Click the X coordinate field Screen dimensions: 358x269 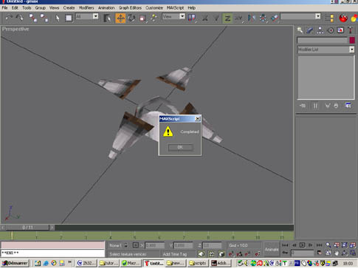tap(154, 245)
